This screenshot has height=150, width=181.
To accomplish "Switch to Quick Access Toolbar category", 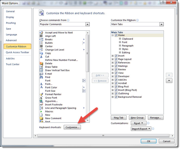I will [x=17, y=52].
